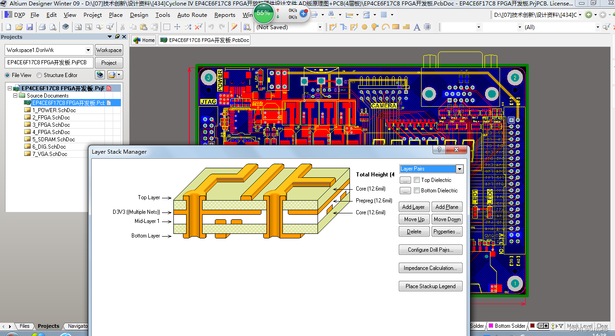Save document using floppy disk icon
The image size is (615, 336).
pyautogui.click(x=30, y=27)
